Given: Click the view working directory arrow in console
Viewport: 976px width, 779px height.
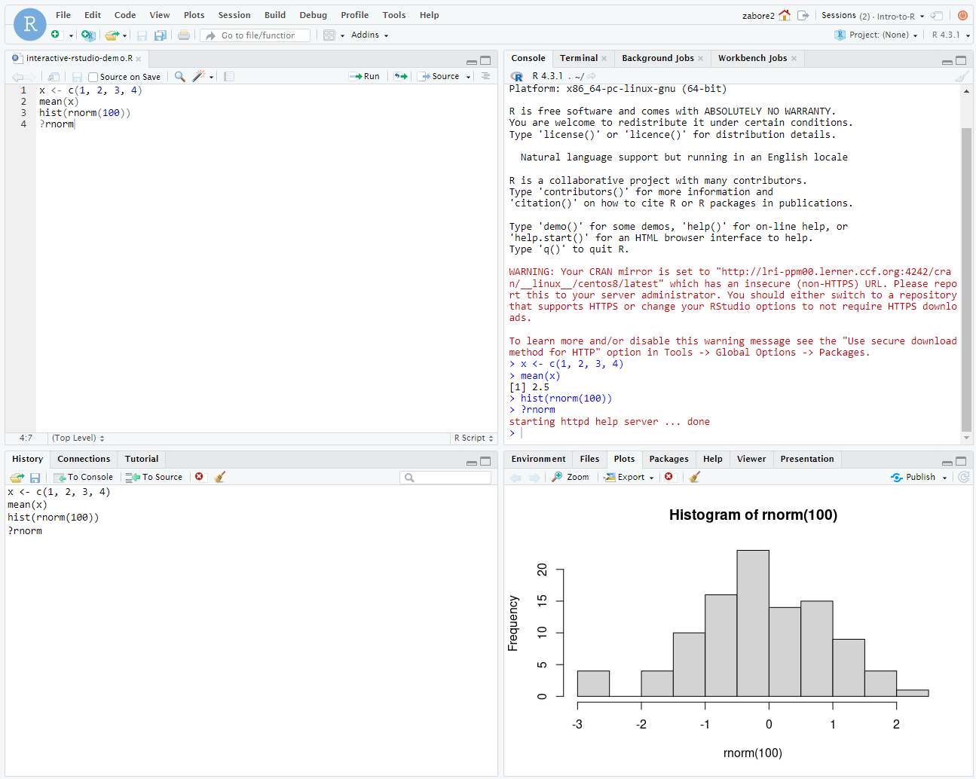Looking at the screenshot, I should tap(592, 76).
